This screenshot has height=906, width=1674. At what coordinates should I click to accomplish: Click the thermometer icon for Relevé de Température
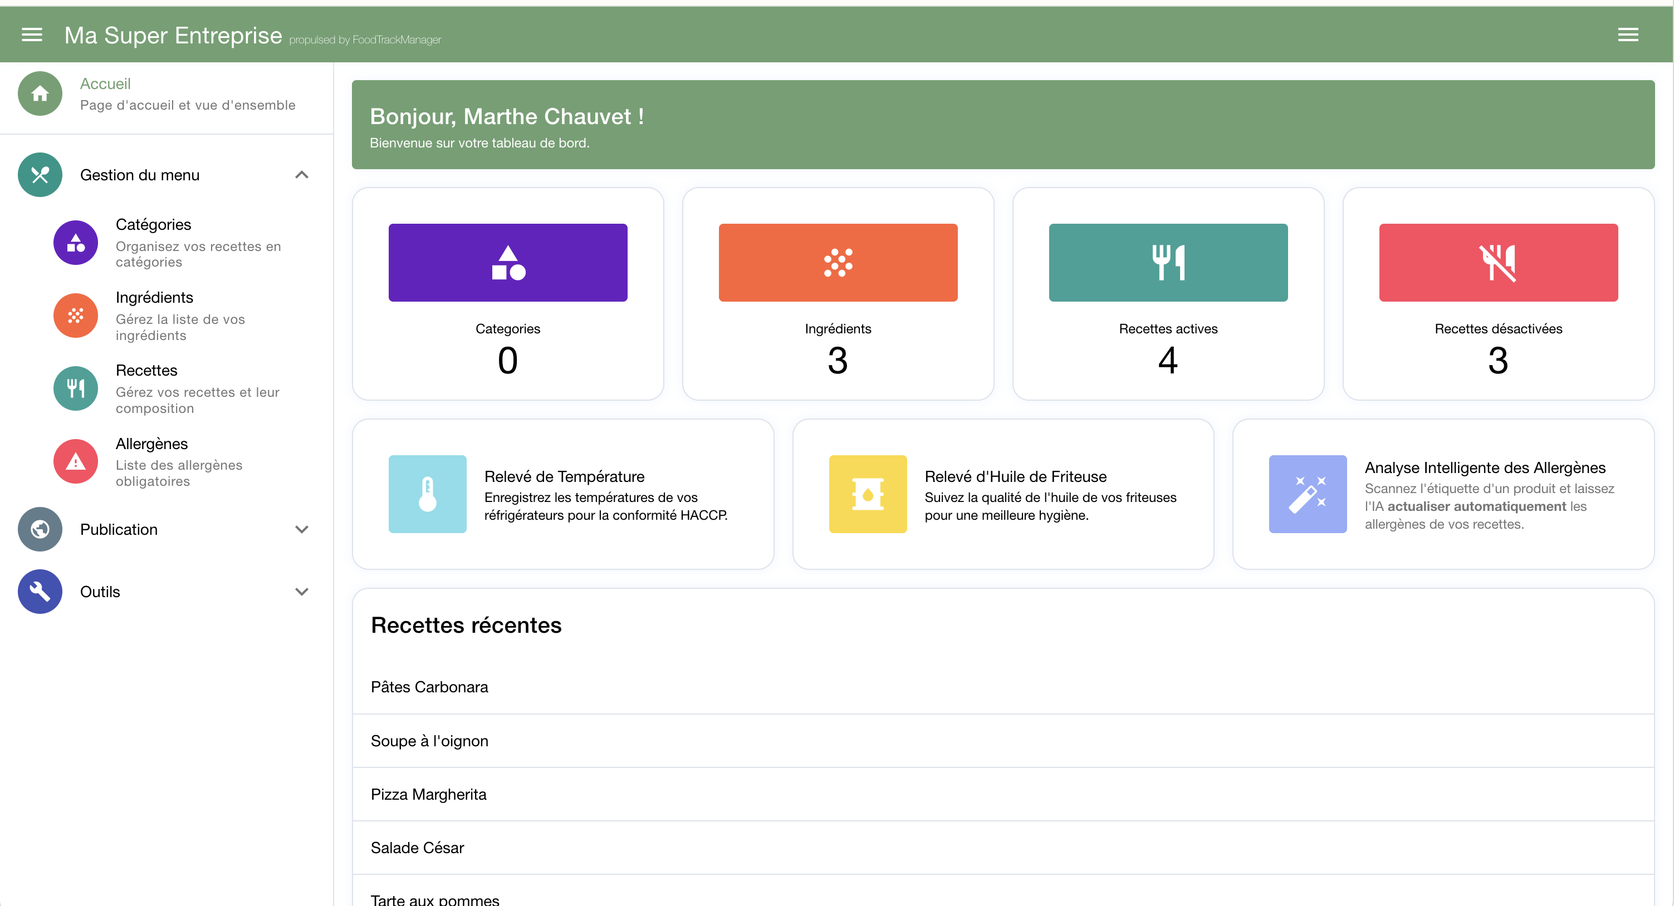click(427, 494)
